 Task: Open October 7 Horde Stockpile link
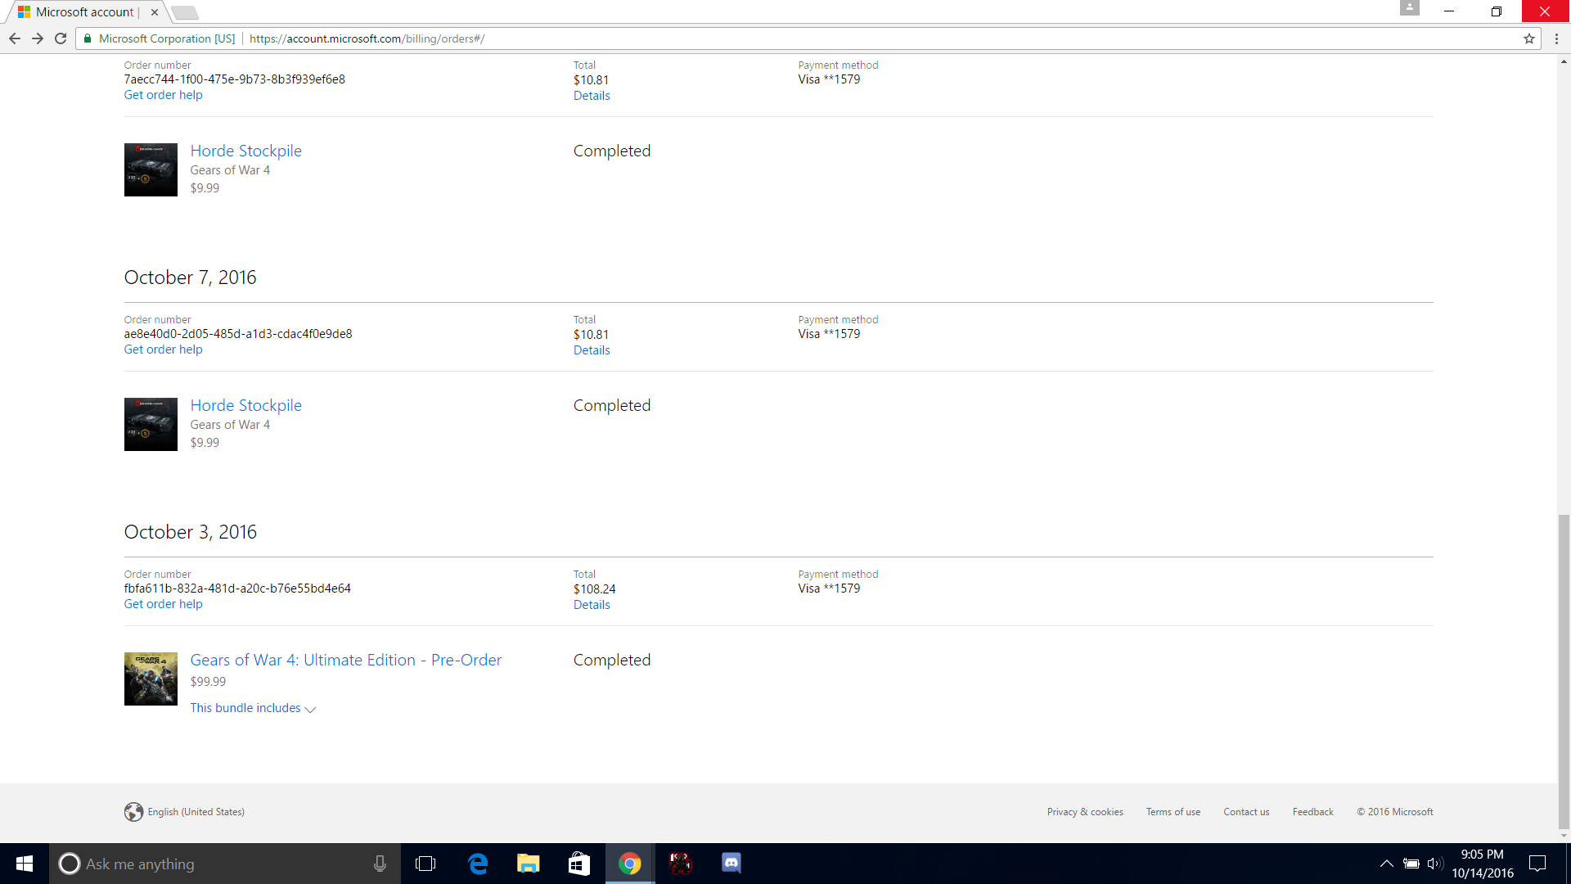[x=245, y=405]
